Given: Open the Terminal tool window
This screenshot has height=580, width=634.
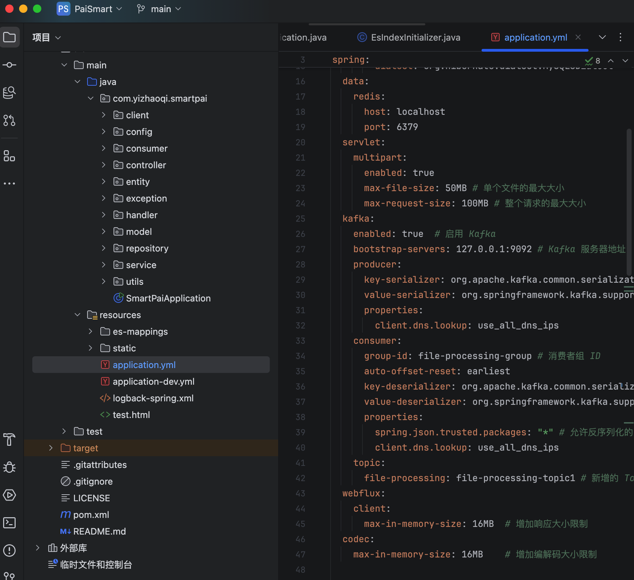Looking at the screenshot, I should click(x=9, y=522).
